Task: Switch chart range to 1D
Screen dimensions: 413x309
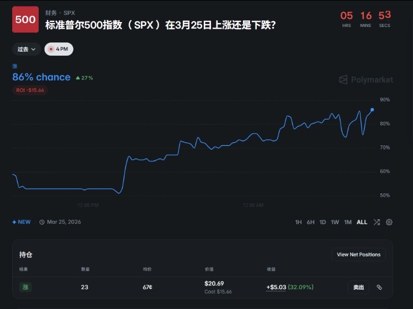Action: 322,222
